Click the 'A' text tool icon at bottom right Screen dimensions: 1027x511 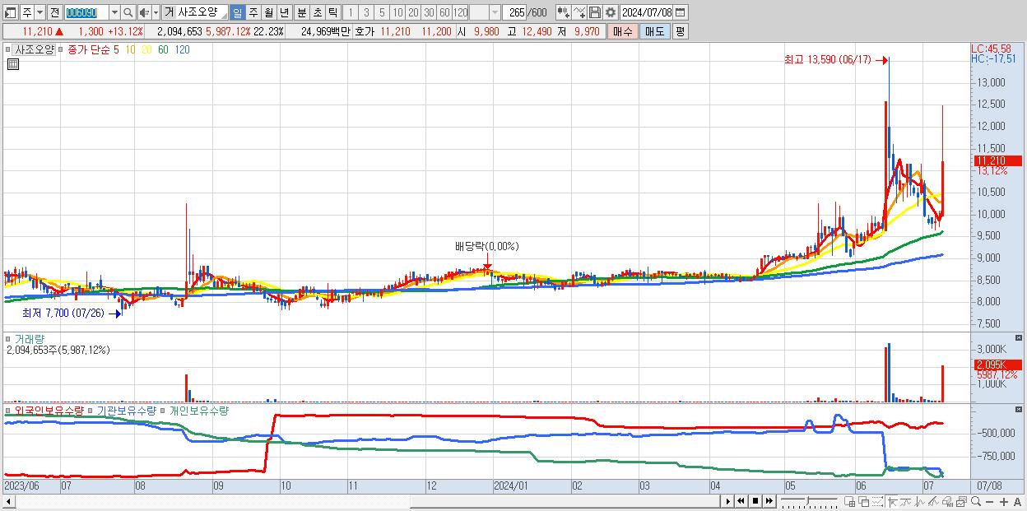coord(1017,501)
